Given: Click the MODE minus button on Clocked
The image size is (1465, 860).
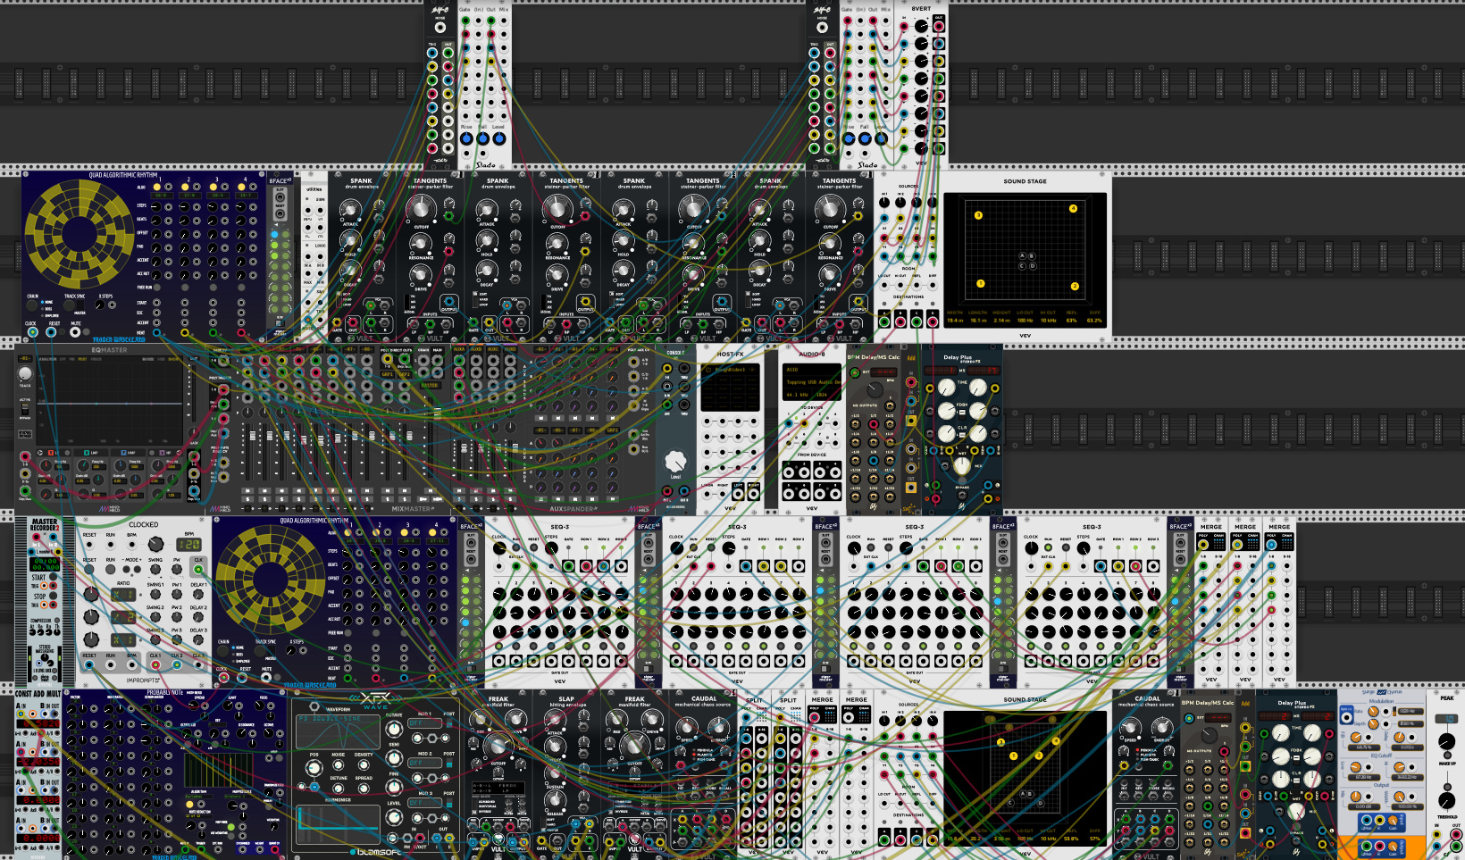Looking at the screenshot, I should click(x=126, y=569).
